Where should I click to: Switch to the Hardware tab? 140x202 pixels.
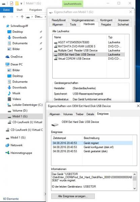[x=89, y=24]
